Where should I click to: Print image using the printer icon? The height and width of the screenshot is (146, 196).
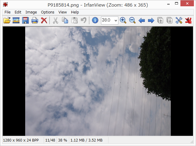pos(35,20)
